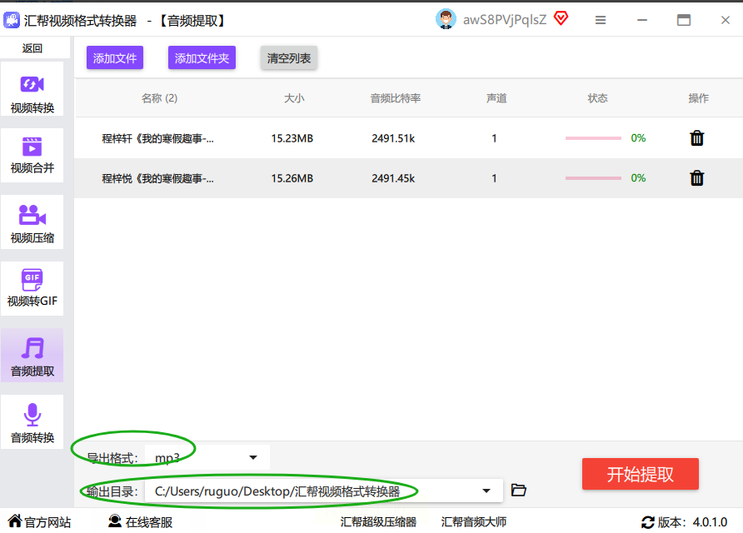This screenshot has height=533, width=743.
Task: Open the 视频合并 video merge module
Action: (32, 156)
